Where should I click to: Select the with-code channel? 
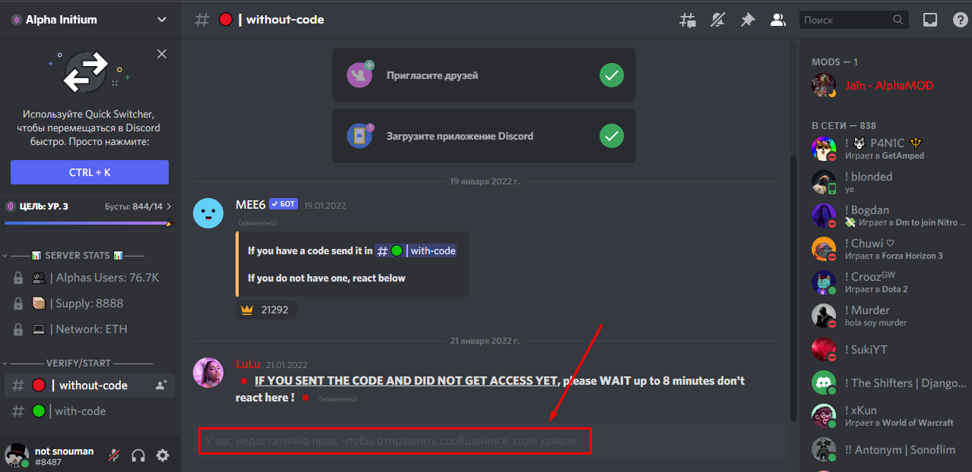pos(90,411)
